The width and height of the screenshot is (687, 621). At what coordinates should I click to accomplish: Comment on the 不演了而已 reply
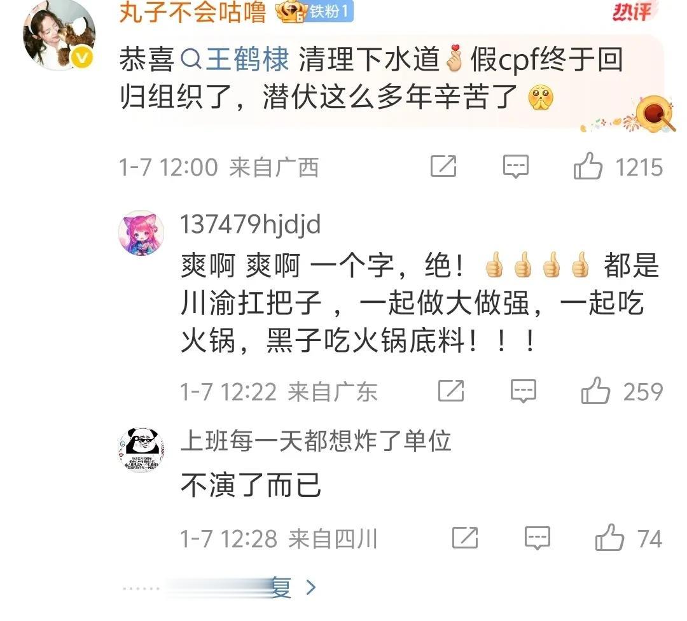click(x=537, y=538)
